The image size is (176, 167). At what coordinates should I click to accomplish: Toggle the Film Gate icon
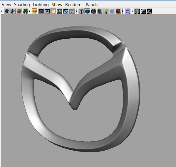pos(41,11)
